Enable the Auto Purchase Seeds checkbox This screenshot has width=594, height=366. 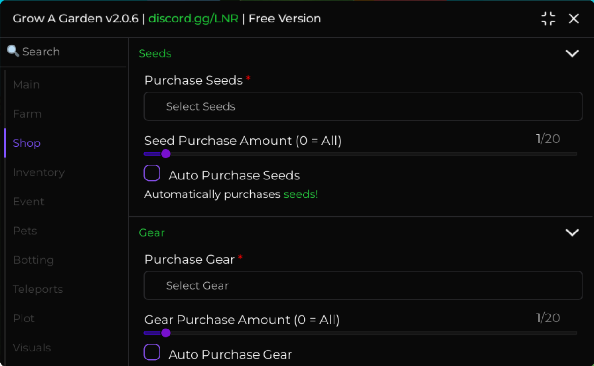click(152, 173)
